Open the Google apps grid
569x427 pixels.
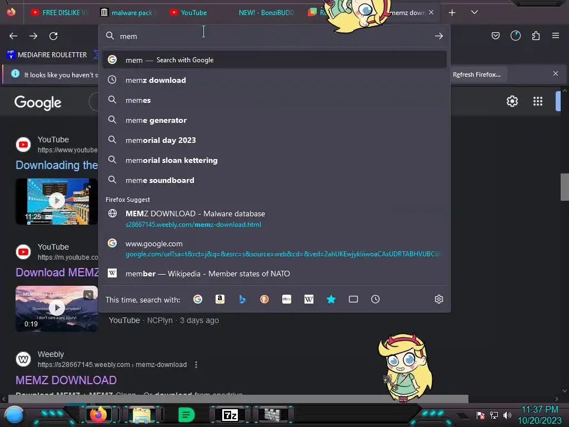pyautogui.click(x=538, y=101)
